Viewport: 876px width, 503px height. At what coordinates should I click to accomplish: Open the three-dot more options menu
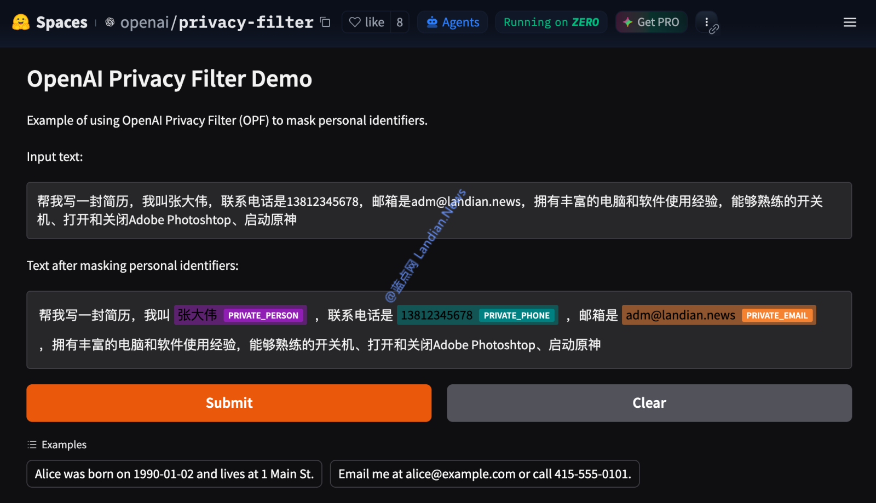click(x=706, y=22)
